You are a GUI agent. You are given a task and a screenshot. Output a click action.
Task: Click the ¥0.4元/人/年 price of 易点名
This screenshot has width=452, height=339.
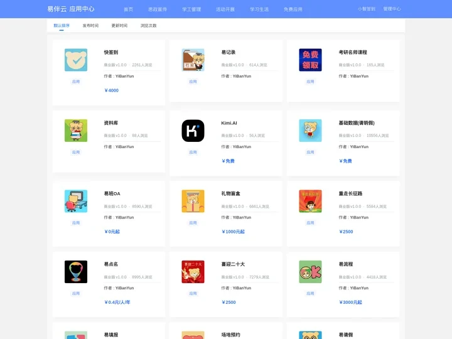pyautogui.click(x=117, y=302)
